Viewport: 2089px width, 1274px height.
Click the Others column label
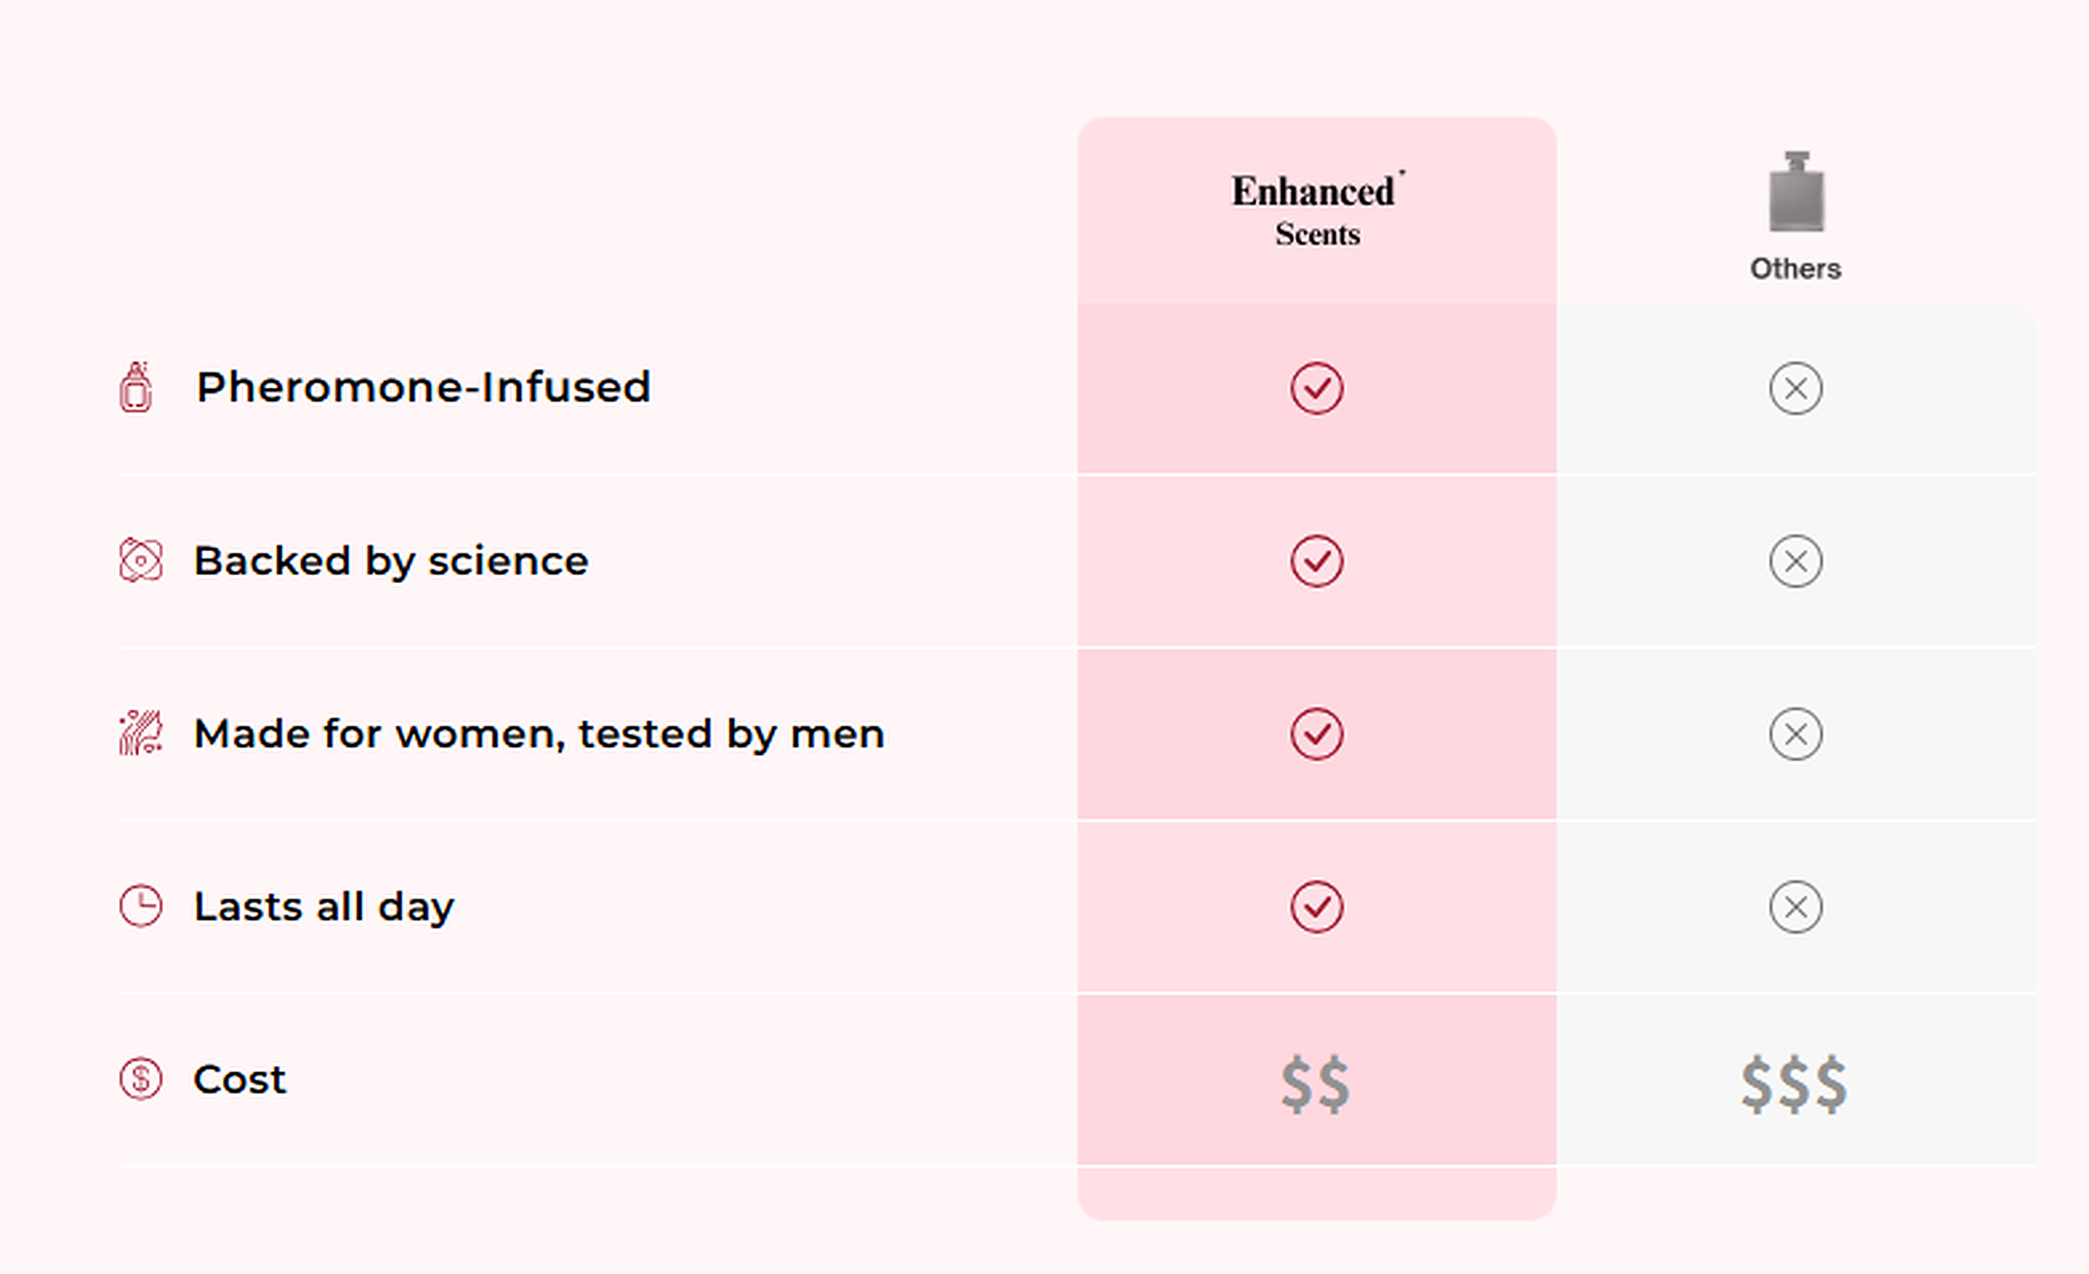(1795, 269)
